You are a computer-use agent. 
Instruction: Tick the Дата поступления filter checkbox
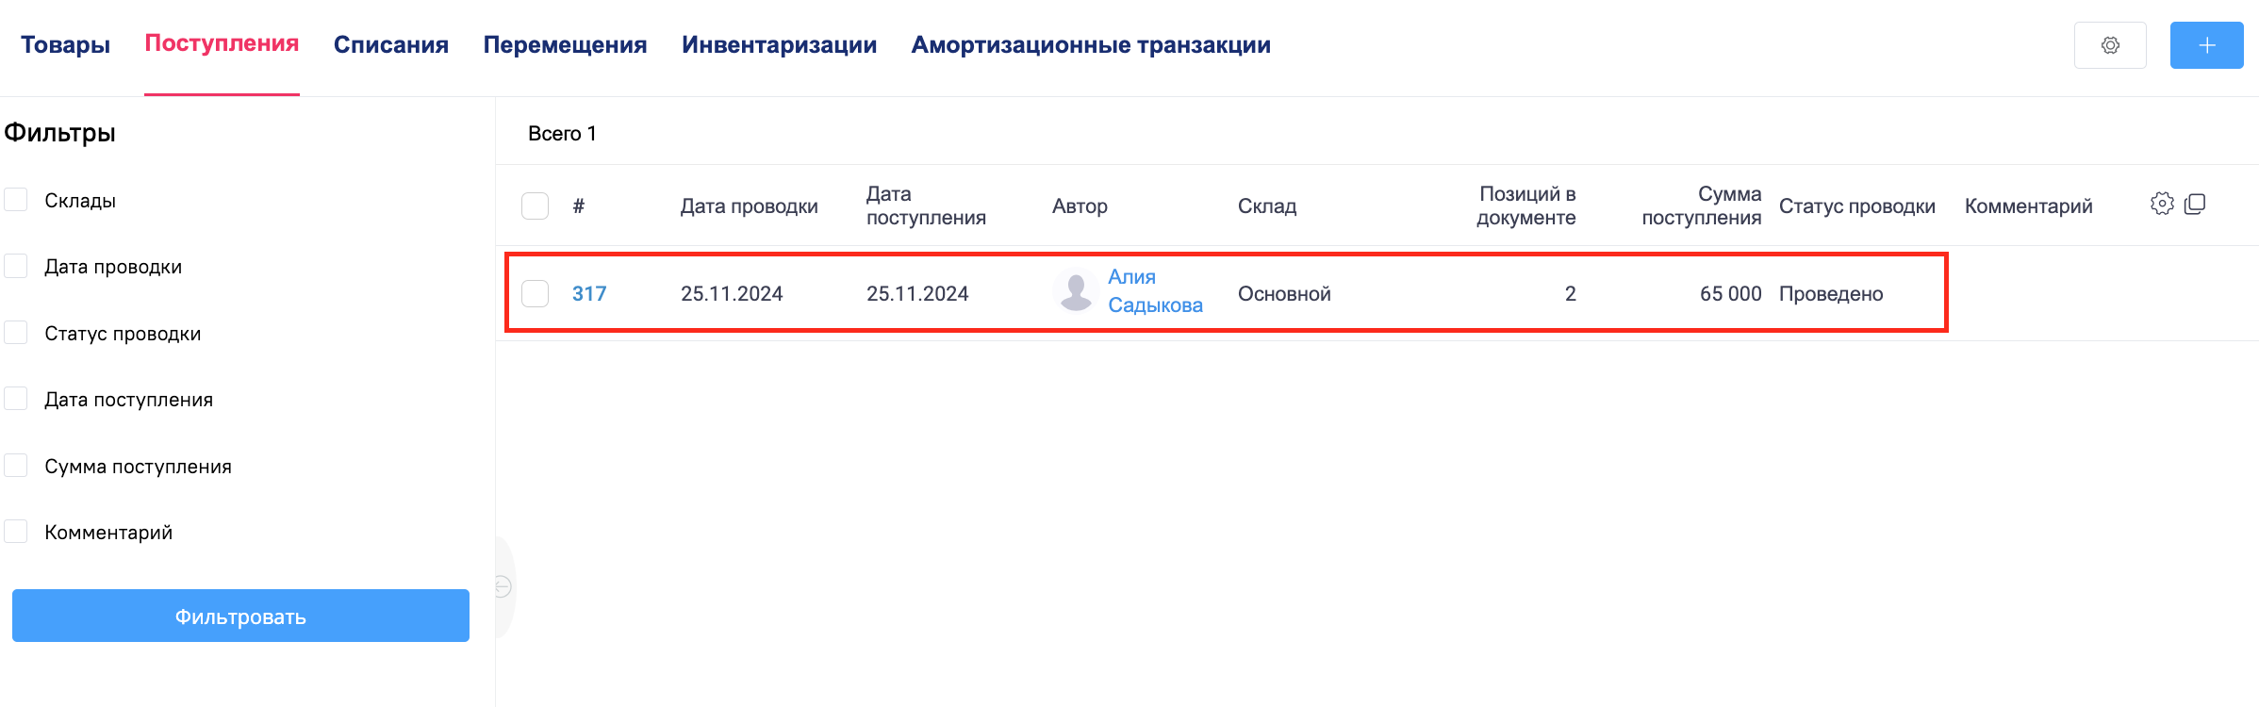(x=16, y=399)
